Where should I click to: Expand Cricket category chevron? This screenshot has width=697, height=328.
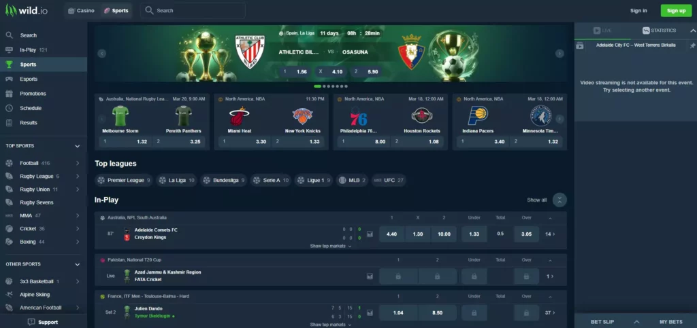[78, 229]
